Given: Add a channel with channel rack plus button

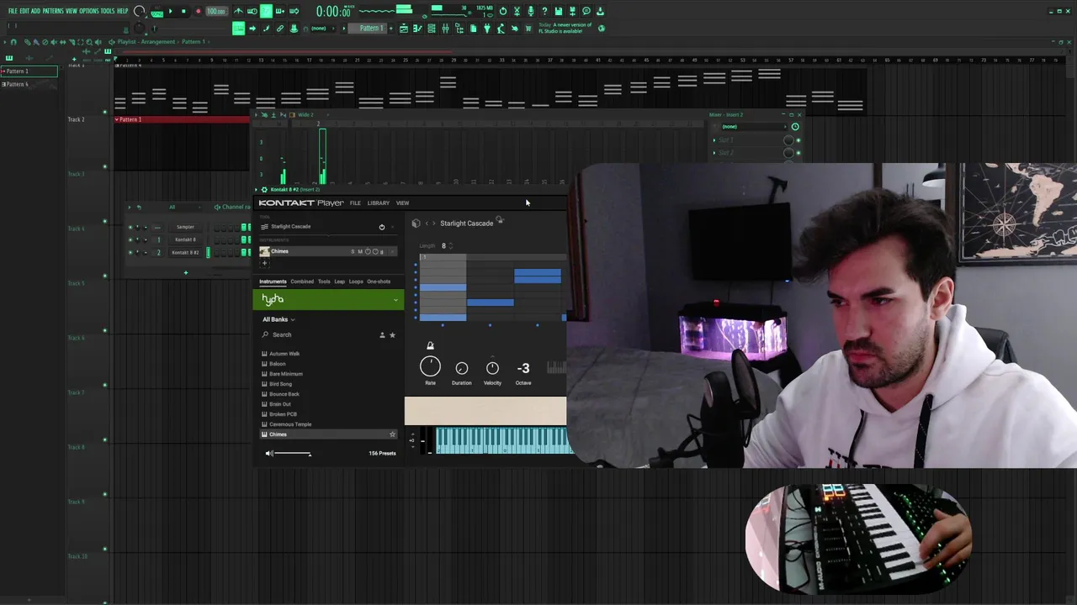Looking at the screenshot, I should click(186, 272).
